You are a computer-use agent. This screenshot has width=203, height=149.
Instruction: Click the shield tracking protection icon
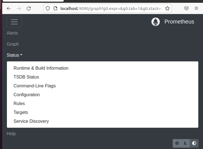48,9
